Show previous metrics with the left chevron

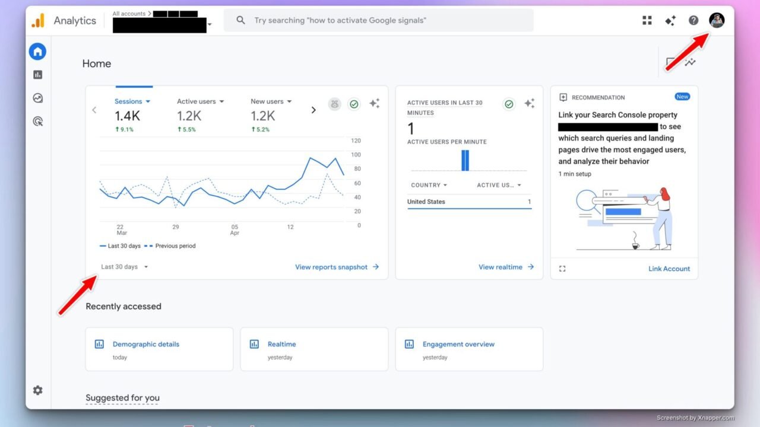[94, 110]
